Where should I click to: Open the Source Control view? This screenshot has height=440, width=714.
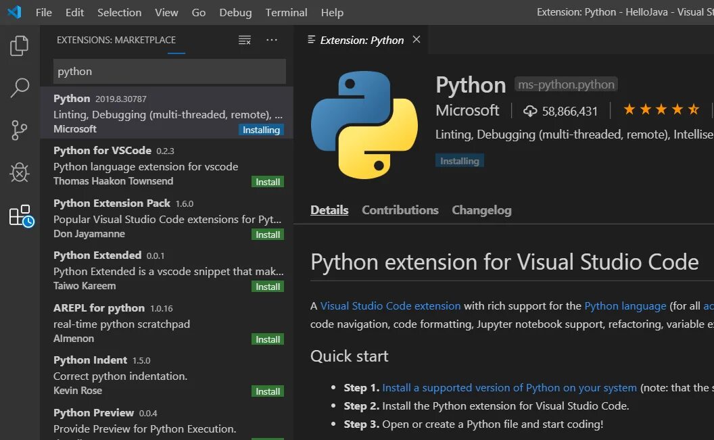(20, 130)
